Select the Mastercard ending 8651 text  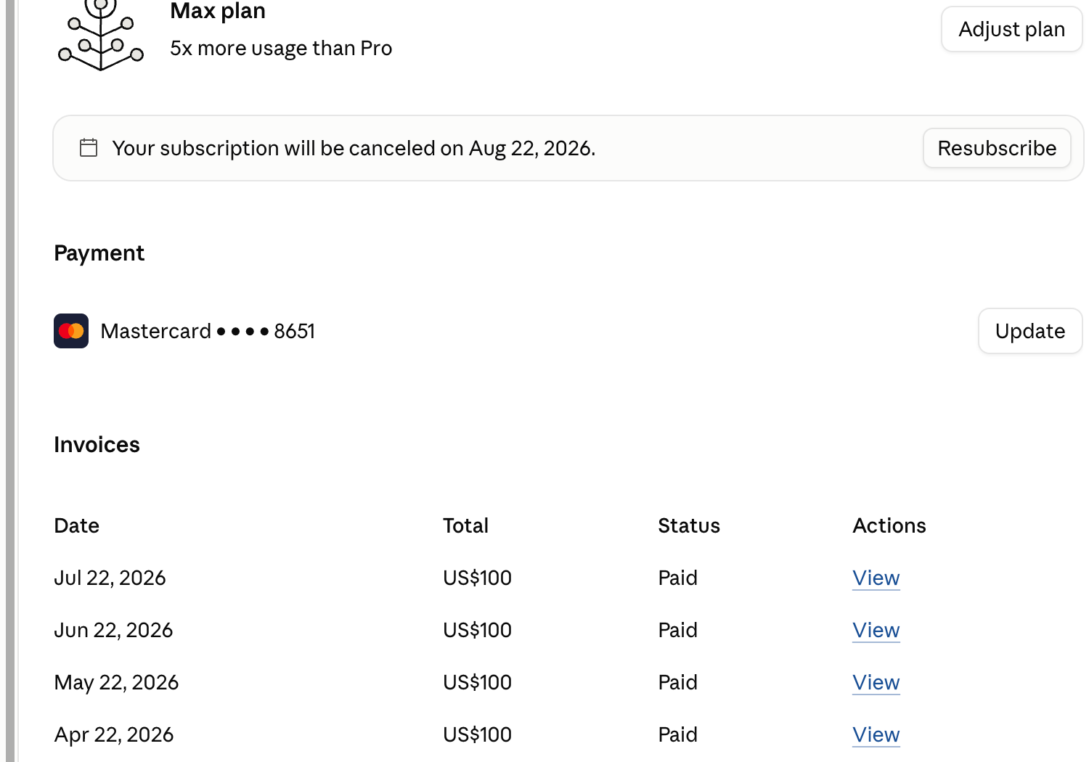[x=208, y=331]
